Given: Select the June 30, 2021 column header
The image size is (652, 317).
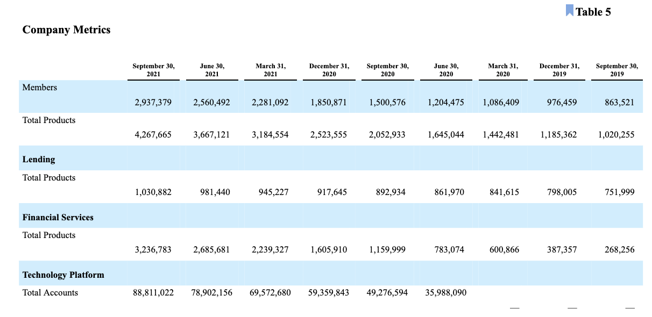Looking at the screenshot, I should (212, 70).
